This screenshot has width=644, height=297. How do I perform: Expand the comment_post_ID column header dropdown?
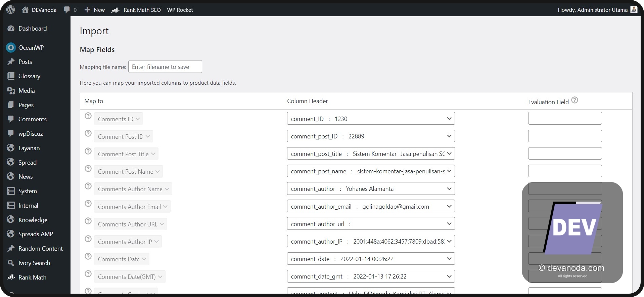(x=371, y=136)
